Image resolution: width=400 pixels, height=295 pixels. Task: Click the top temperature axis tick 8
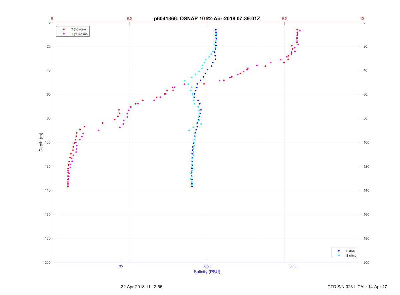(x=52, y=19)
